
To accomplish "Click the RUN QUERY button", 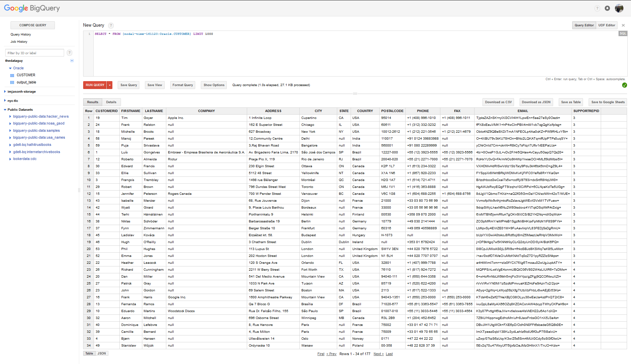I will 95,85.
